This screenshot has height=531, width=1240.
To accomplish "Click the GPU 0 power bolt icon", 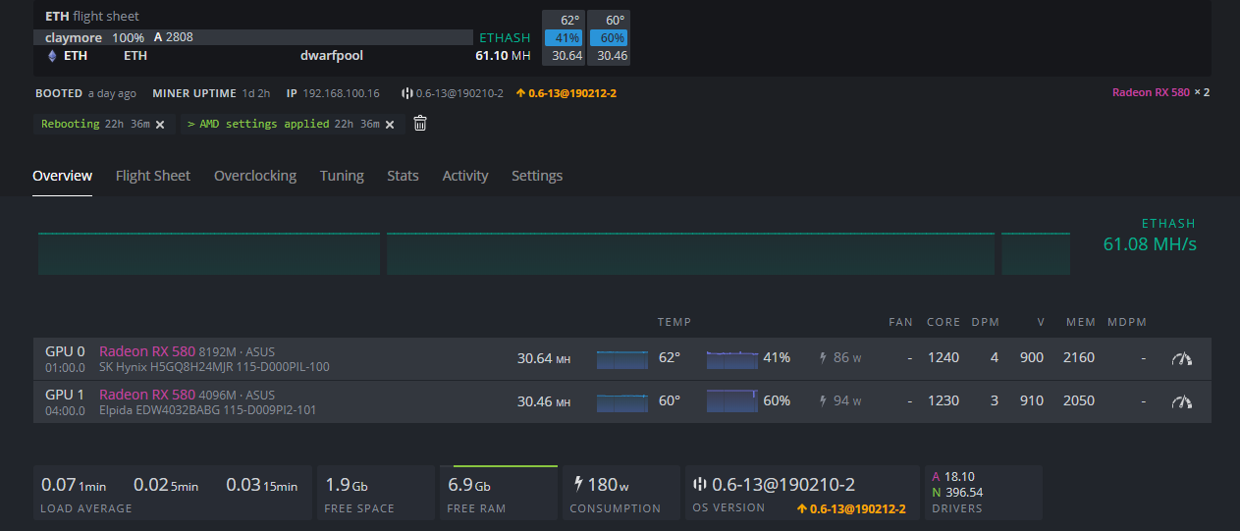I will coord(823,358).
